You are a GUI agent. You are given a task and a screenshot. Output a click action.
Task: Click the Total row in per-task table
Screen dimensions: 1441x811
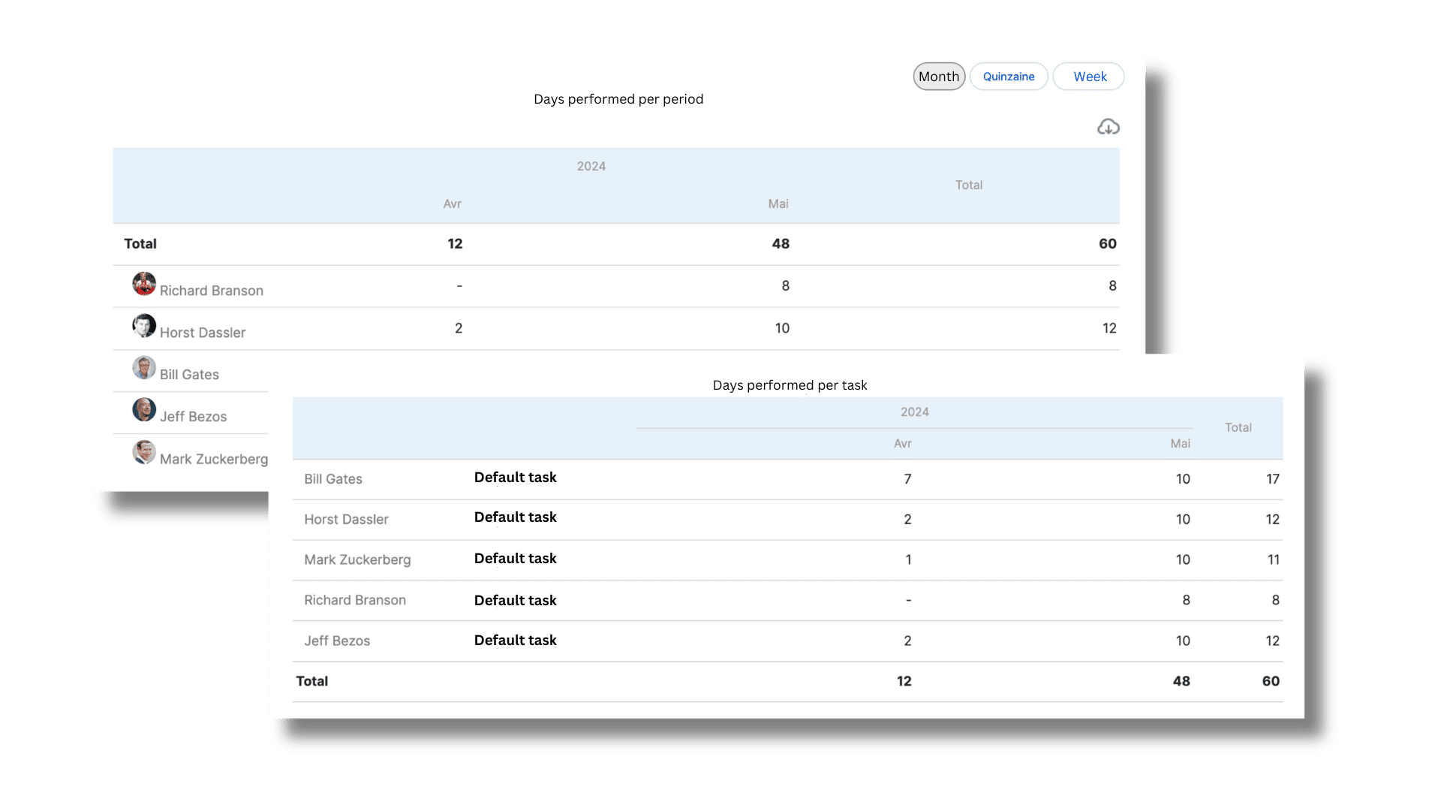(x=311, y=681)
